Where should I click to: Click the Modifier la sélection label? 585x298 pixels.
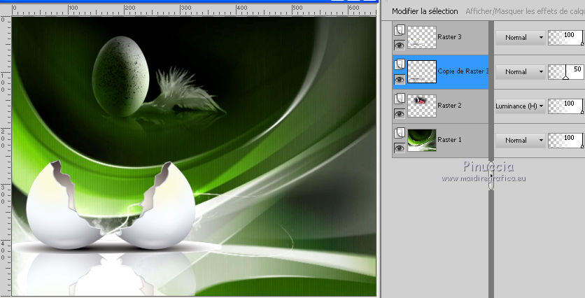point(425,11)
